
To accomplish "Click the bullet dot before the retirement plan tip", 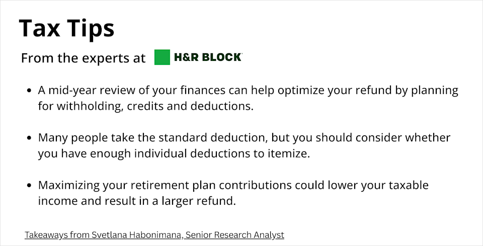I will tap(30, 185).
